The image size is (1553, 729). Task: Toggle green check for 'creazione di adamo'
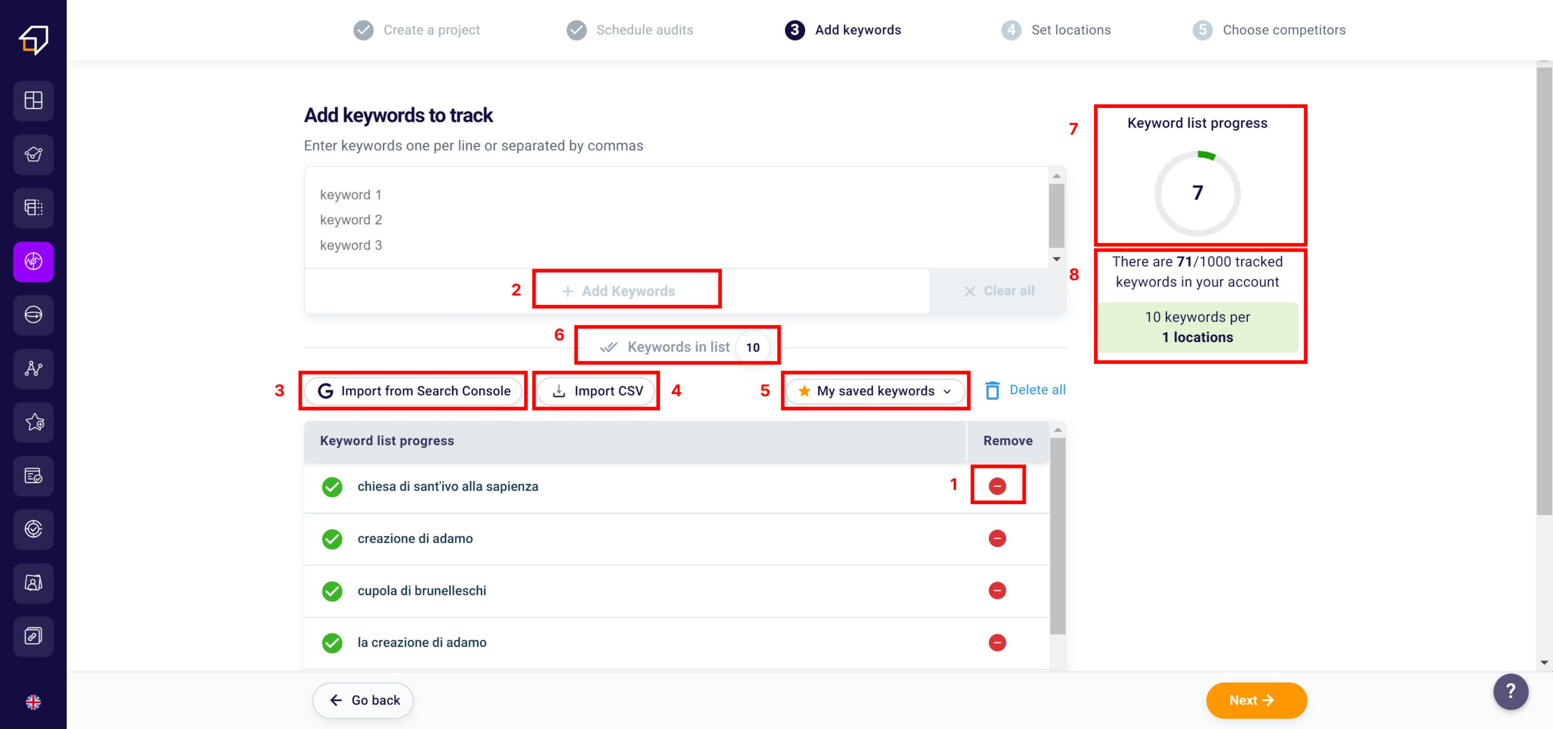tap(332, 539)
